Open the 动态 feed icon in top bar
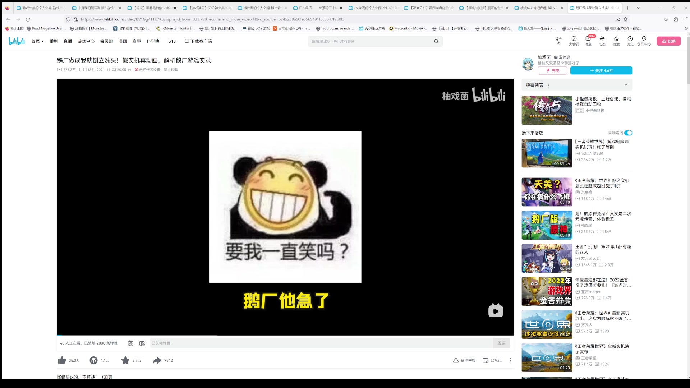Image resolution: width=690 pixels, height=388 pixels. [602, 41]
